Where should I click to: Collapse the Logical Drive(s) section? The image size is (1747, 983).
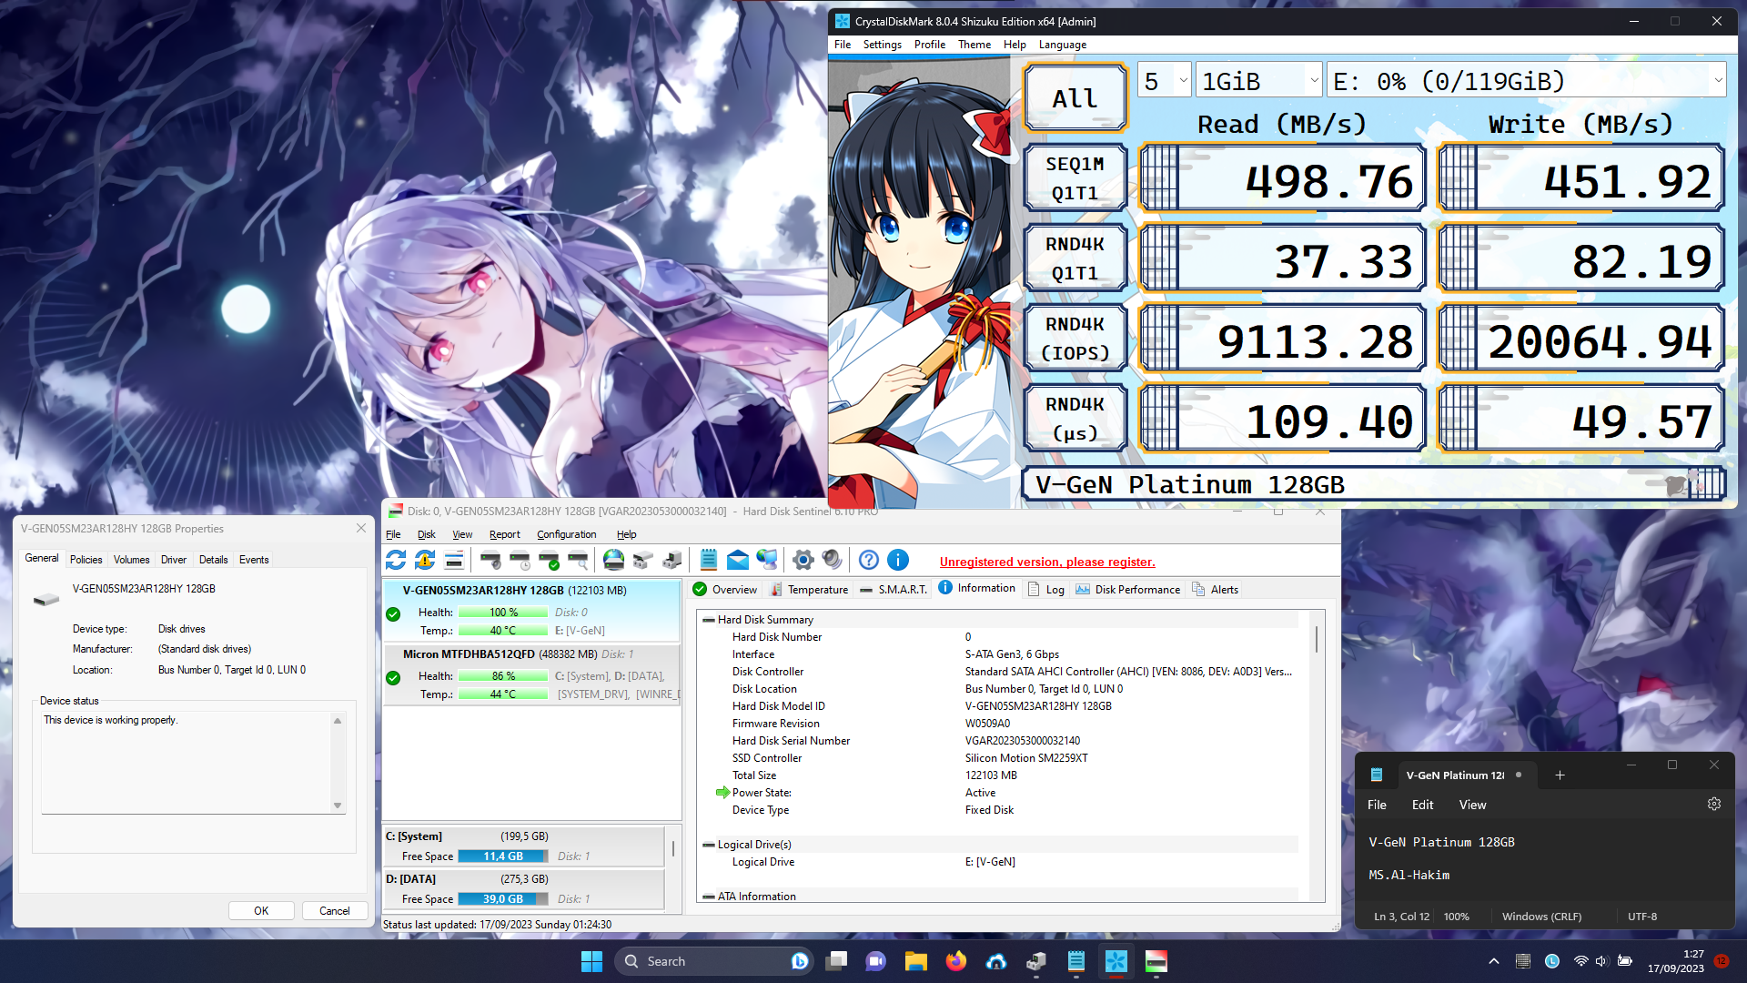tap(709, 845)
